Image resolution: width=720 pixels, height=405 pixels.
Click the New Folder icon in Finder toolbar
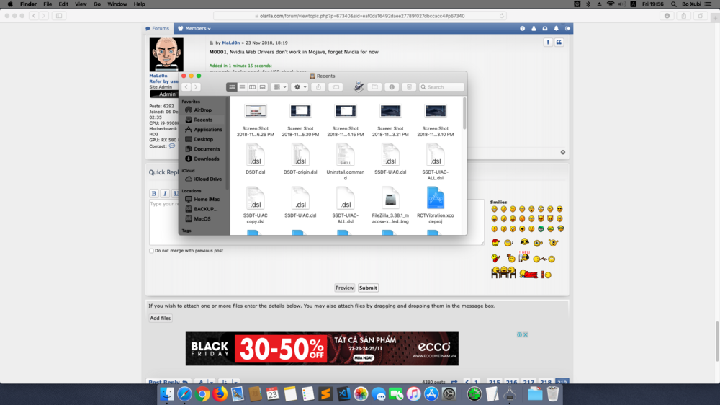coord(374,87)
